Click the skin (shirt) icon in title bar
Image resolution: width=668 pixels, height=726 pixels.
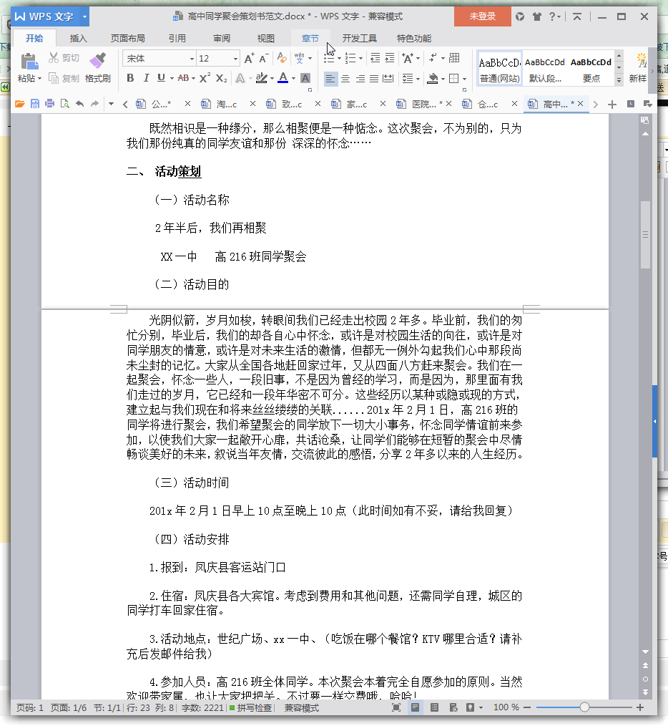click(x=536, y=16)
